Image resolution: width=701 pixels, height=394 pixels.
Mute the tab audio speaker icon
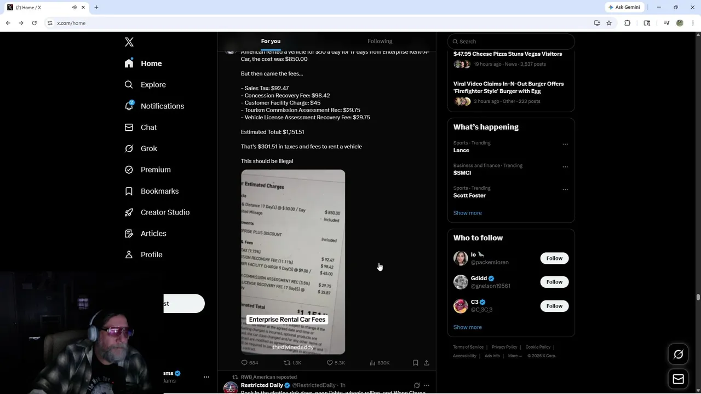pos(74,7)
